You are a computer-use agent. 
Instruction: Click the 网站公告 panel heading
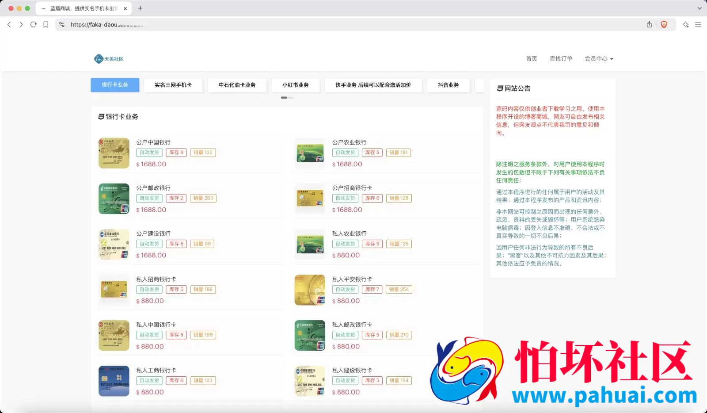[x=514, y=88]
